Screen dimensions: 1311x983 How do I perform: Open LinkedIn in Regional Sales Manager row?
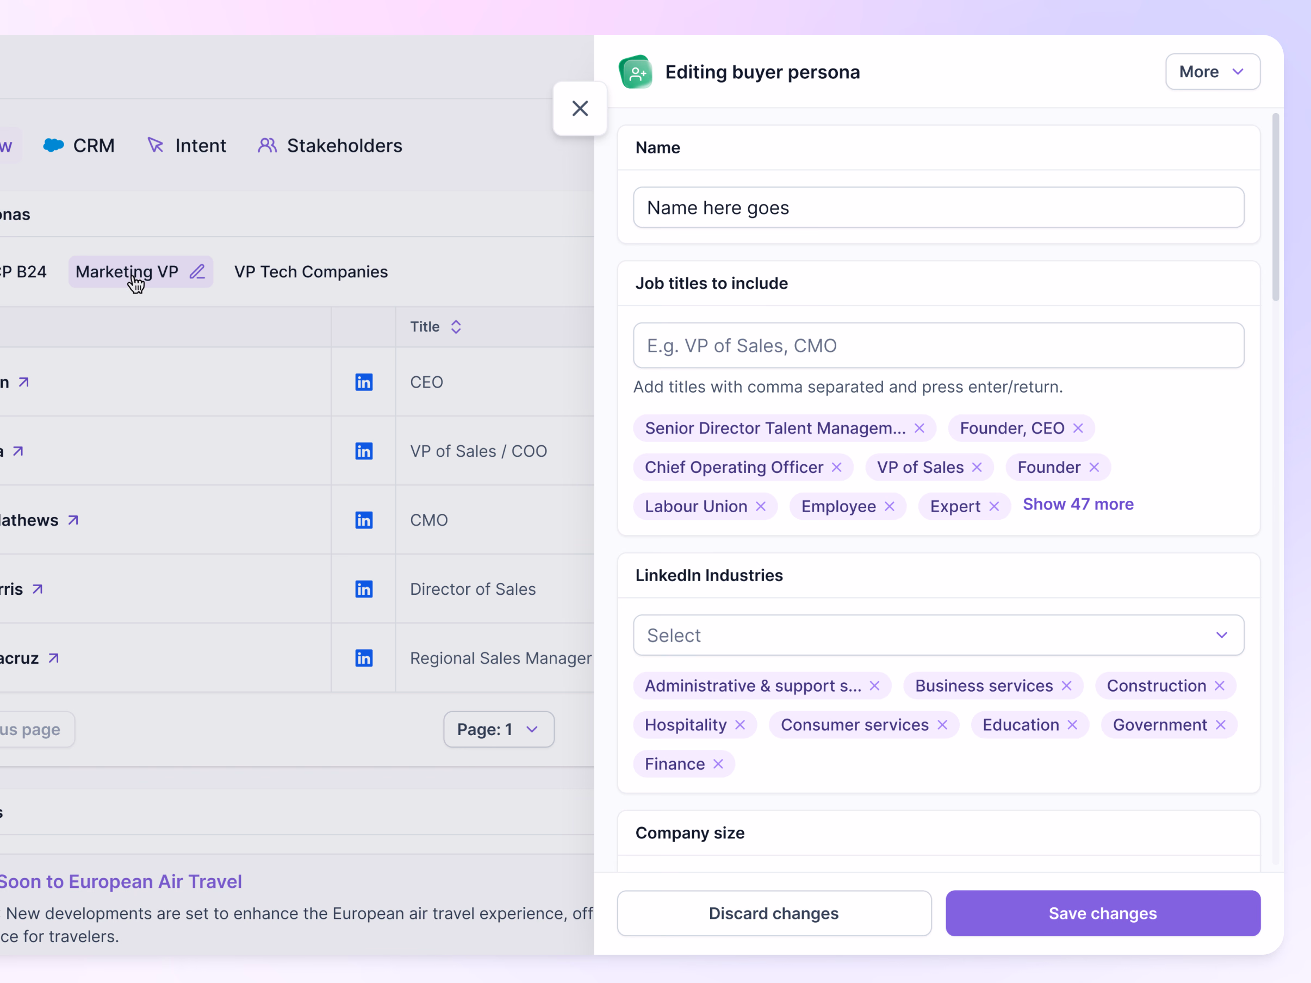[364, 658]
